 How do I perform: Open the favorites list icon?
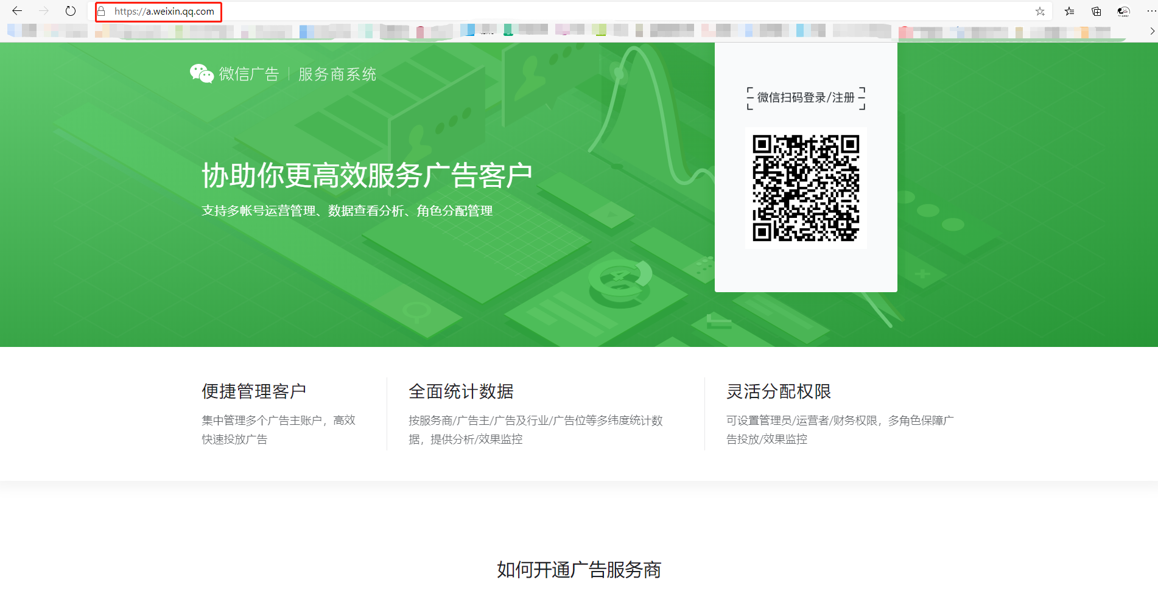tap(1069, 12)
